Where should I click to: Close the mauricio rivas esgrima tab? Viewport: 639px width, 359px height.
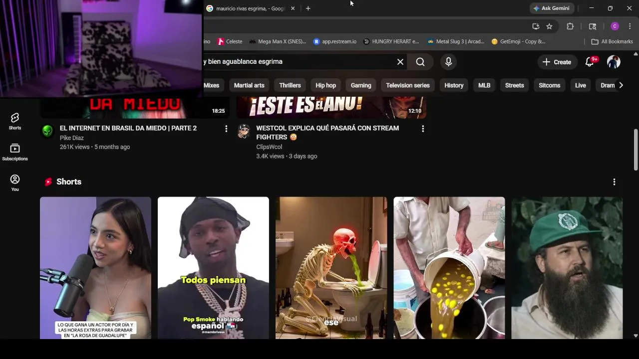click(293, 8)
